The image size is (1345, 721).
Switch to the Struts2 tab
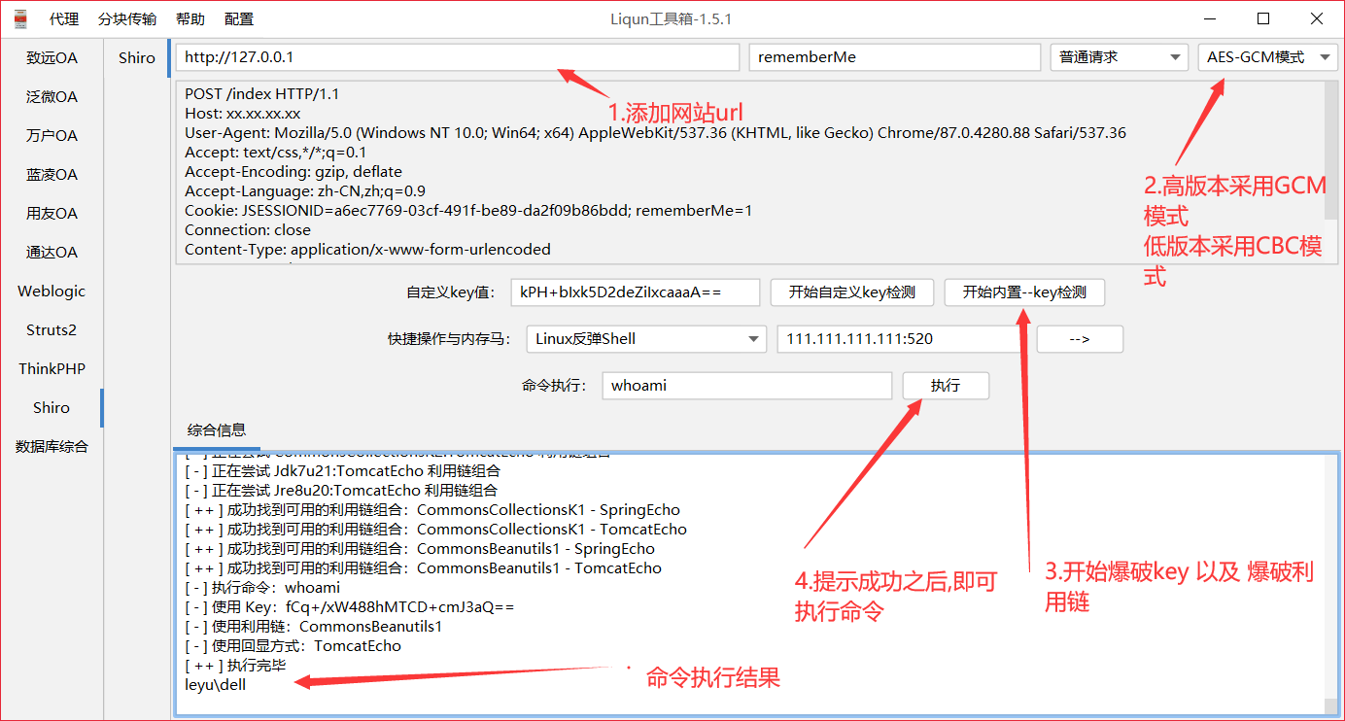[x=52, y=330]
